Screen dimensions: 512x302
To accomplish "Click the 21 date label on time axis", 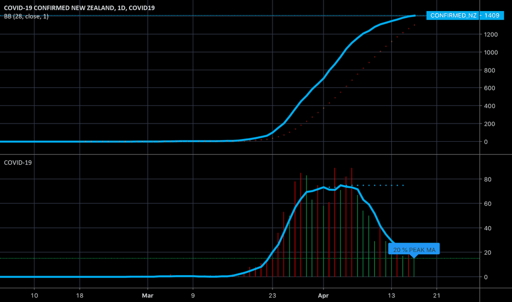I will pyautogui.click(x=437, y=296).
